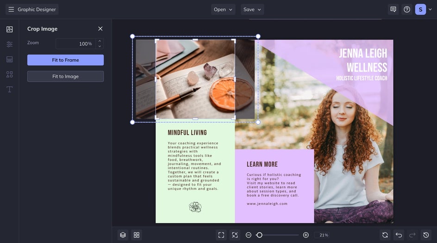Open the feedback comments icon

click(x=393, y=9)
